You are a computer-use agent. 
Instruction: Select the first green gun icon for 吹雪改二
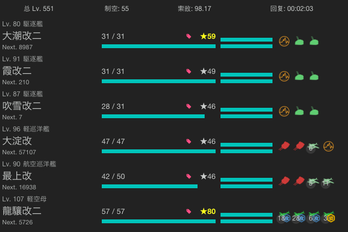tap(299, 111)
